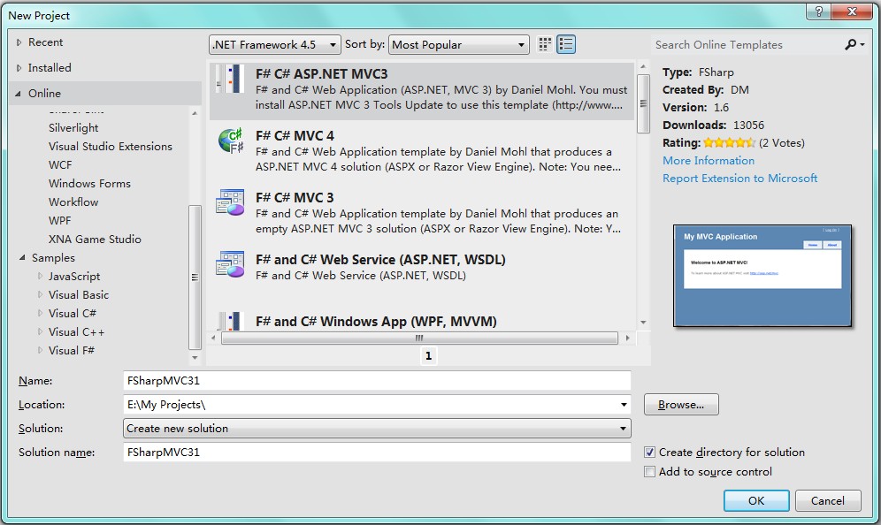Enable Add to source control checkbox
The height and width of the screenshot is (525, 881).
[x=650, y=472]
